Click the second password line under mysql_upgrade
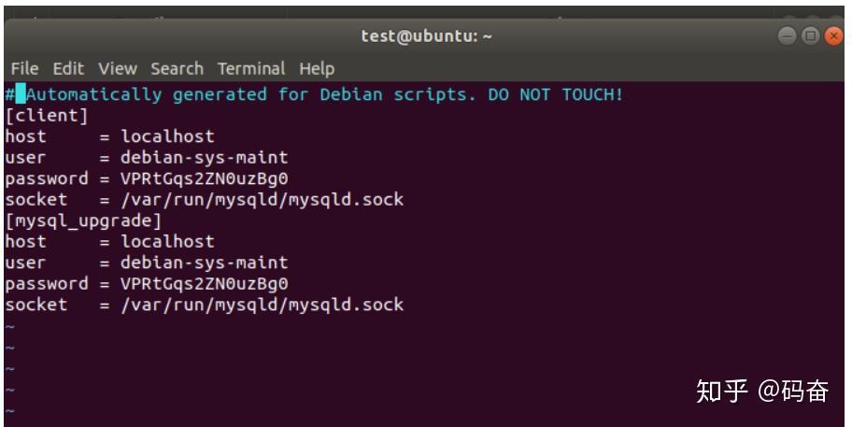Screen dimensions: 852x427 coord(147,284)
